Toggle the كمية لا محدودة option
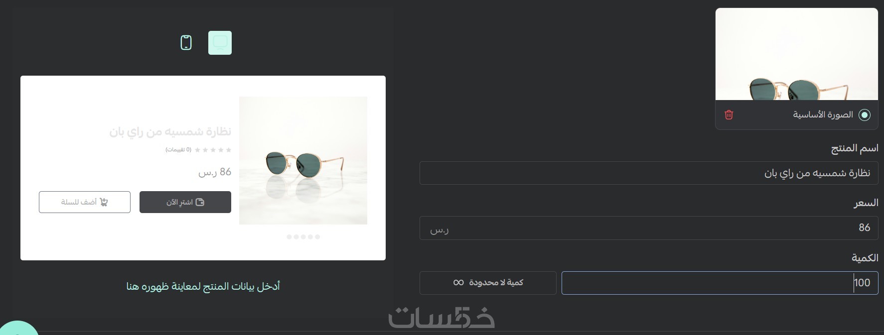The height and width of the screenshot is (335, 884). (488, 283)
